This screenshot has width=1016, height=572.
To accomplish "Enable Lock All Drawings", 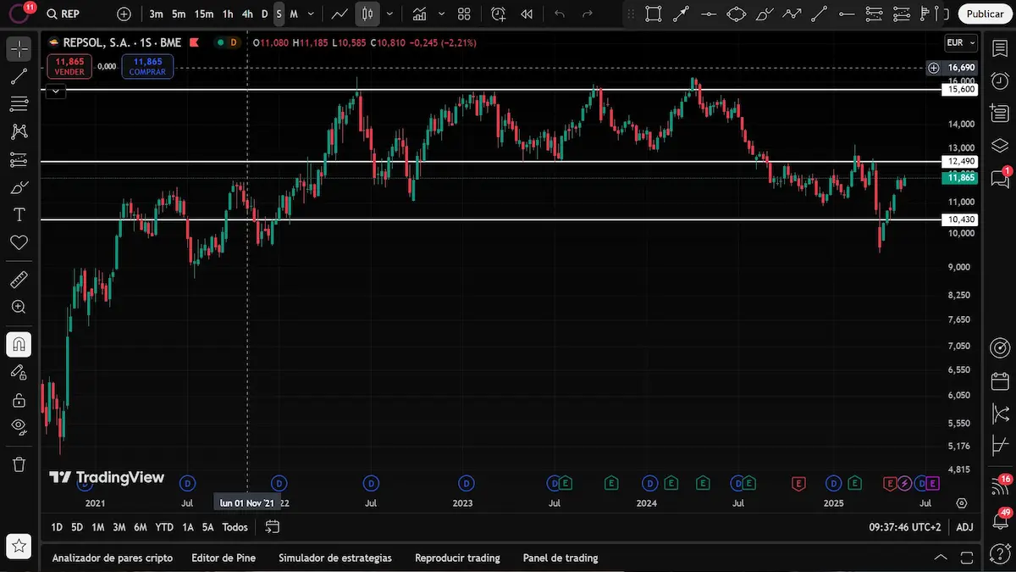I will pyautogui.click(x=19, y=399).
